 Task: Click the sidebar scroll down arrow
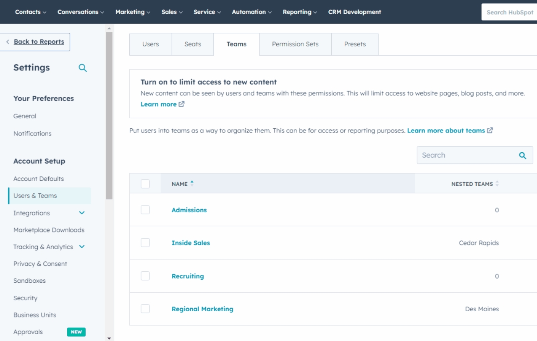(109, 338)
